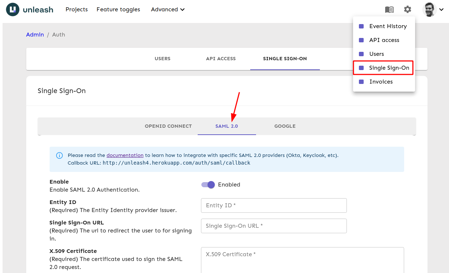Expand the user profile chevron

(x=441, y=10)
